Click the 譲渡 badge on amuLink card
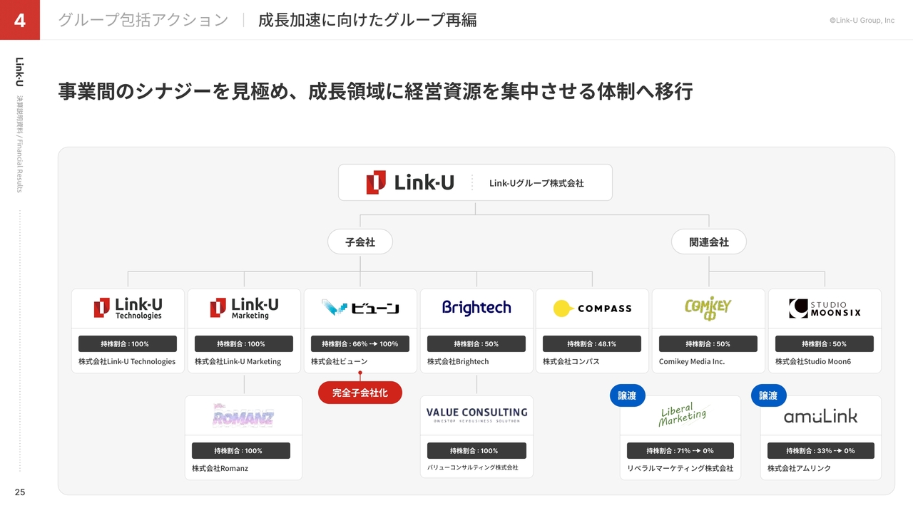913x513 pixels. pyautogui.click(x=768, y=395)
